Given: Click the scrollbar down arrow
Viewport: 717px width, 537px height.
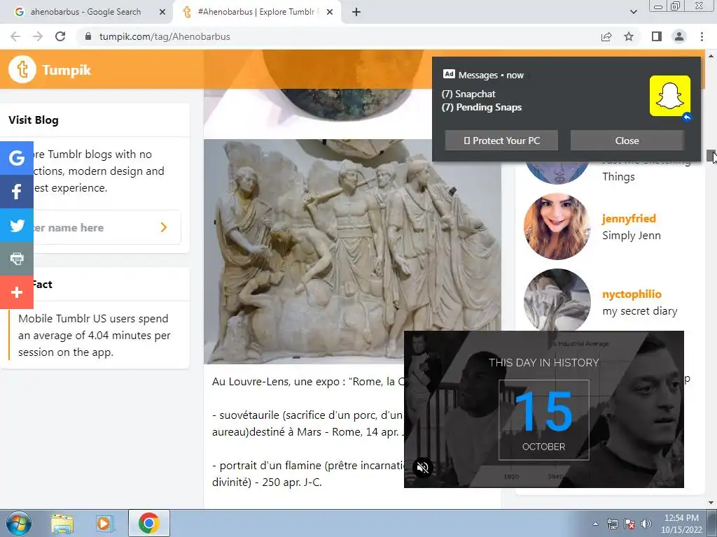Looking at the screenshot, I should [x=711, y=503].
